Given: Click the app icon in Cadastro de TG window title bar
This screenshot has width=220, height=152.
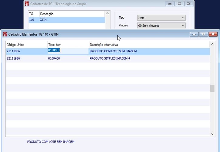Looking at the screenshot, I should (x=27, y=4).
